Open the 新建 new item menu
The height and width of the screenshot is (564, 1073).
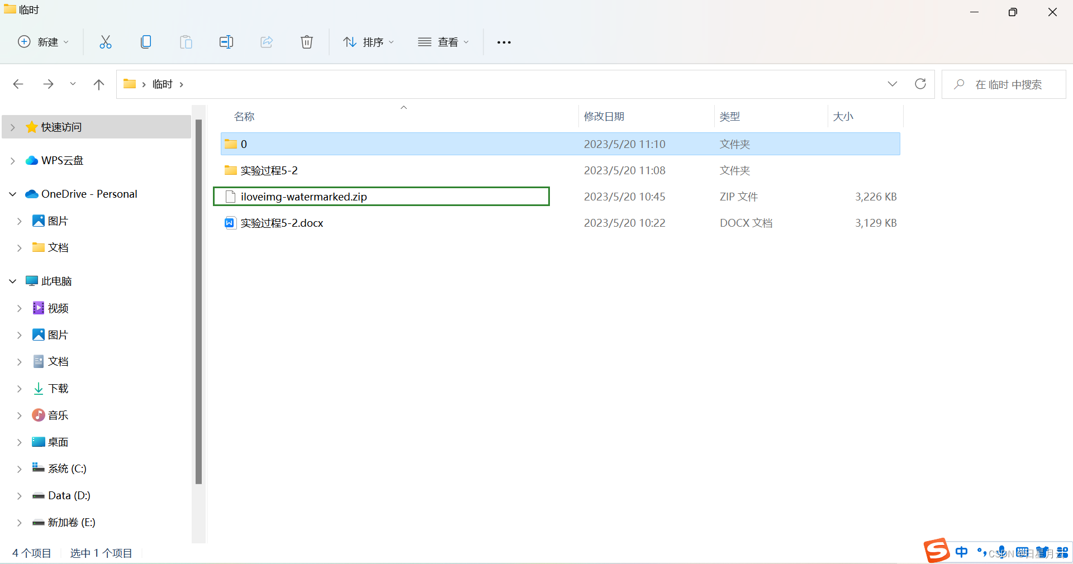[44, 42]
